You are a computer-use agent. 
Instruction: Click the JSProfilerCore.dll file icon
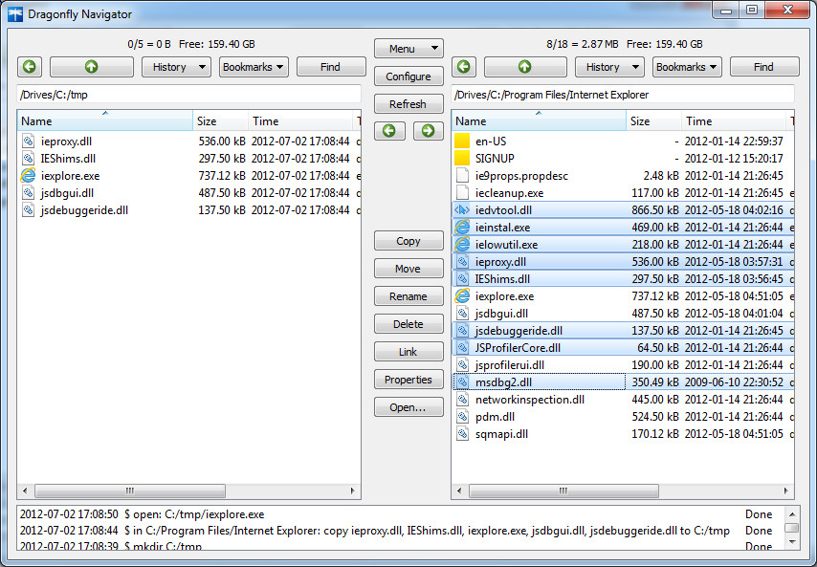[x=462, y=348]
